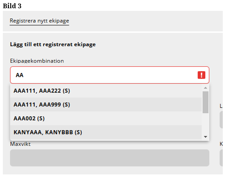This screenshot has height=178, width=226.
Task: Click the Maxvikt label
Action: tap(20, 144)
